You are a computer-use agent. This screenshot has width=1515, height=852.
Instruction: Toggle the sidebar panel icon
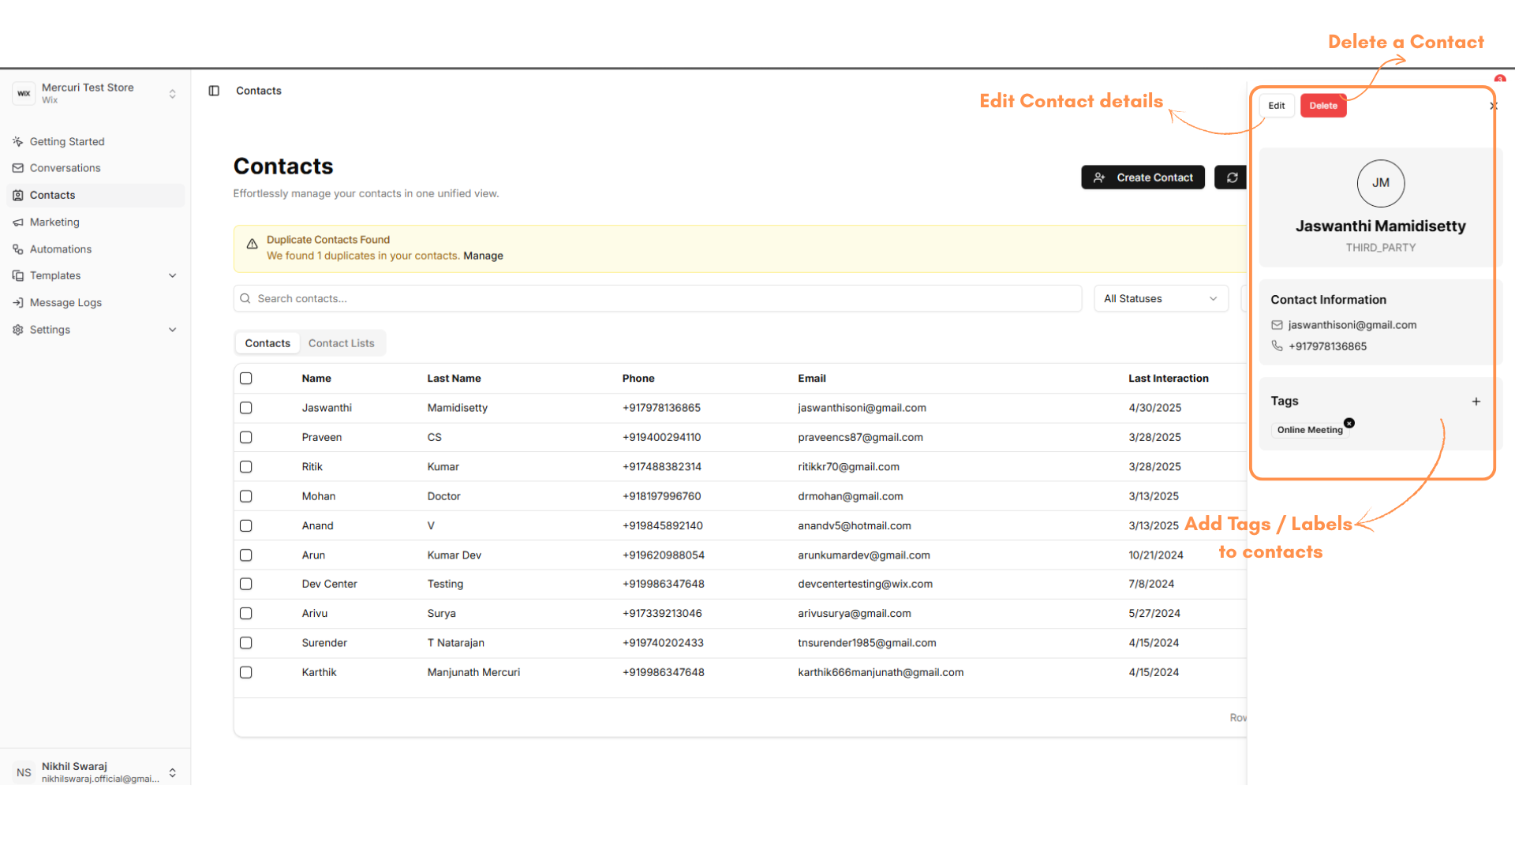pos(214,91)
